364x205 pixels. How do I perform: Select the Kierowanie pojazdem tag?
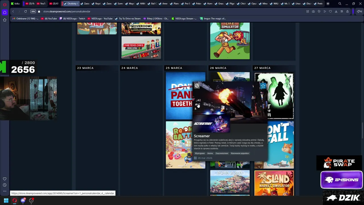pos(240,153)
